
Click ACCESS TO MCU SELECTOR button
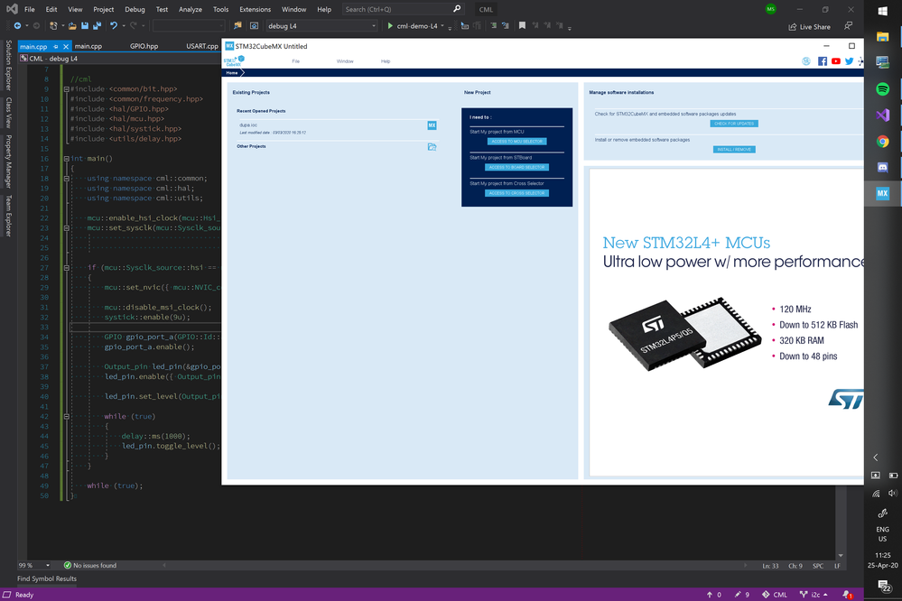pyautogui.click(x=516, y=142)
